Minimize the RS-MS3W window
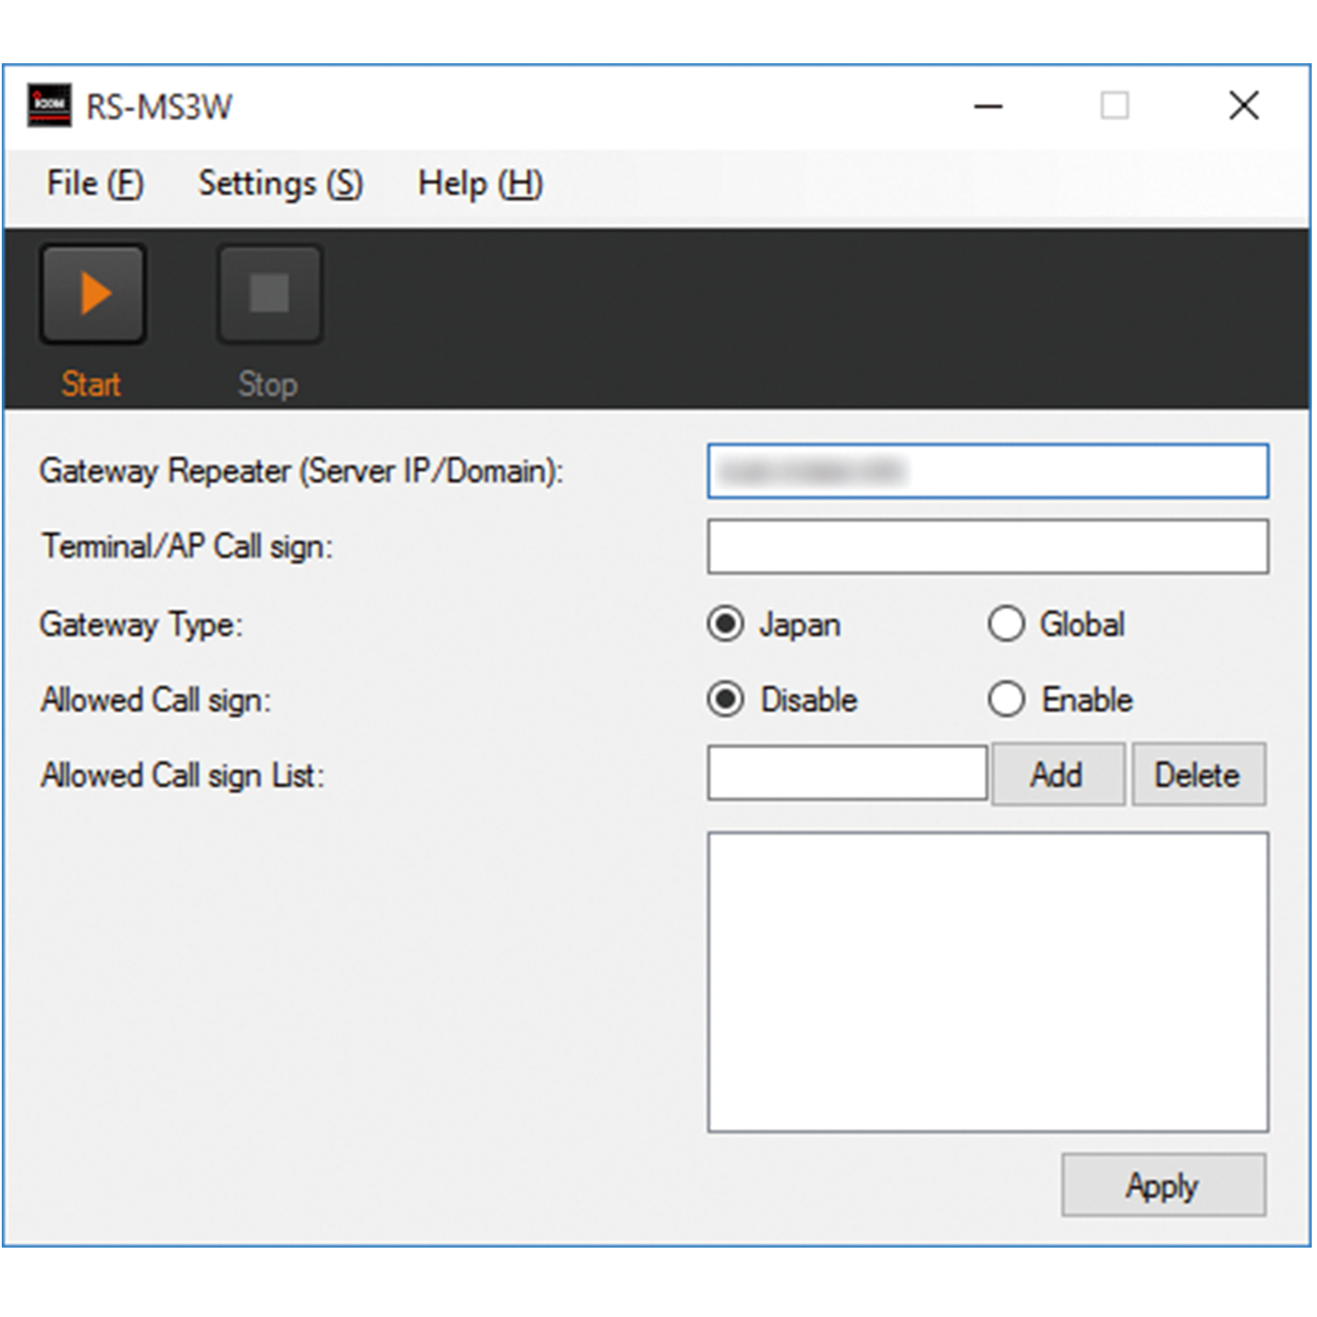Image resolution: width=1317 pixels, height=1317 pixels. click(988, 106)
